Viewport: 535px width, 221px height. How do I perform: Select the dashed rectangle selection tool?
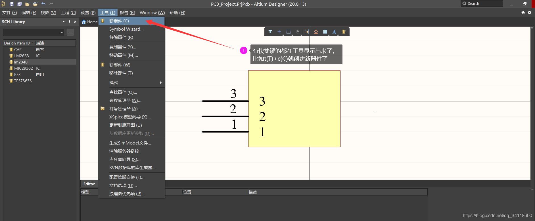pyautogui.click(x=289, y=32)
